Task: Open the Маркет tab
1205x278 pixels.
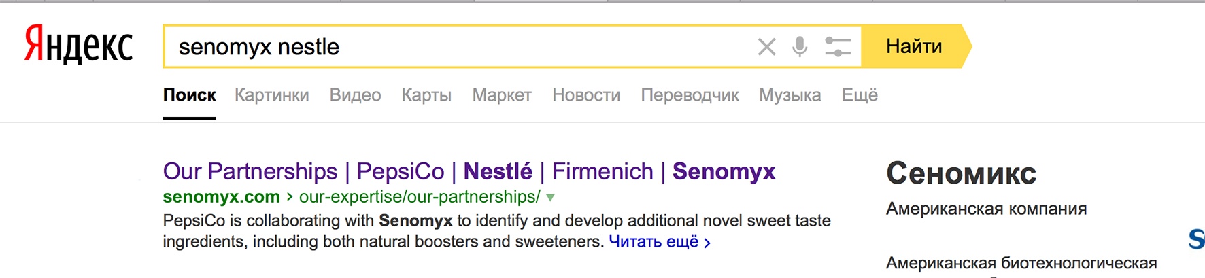Action: point(502,95)
